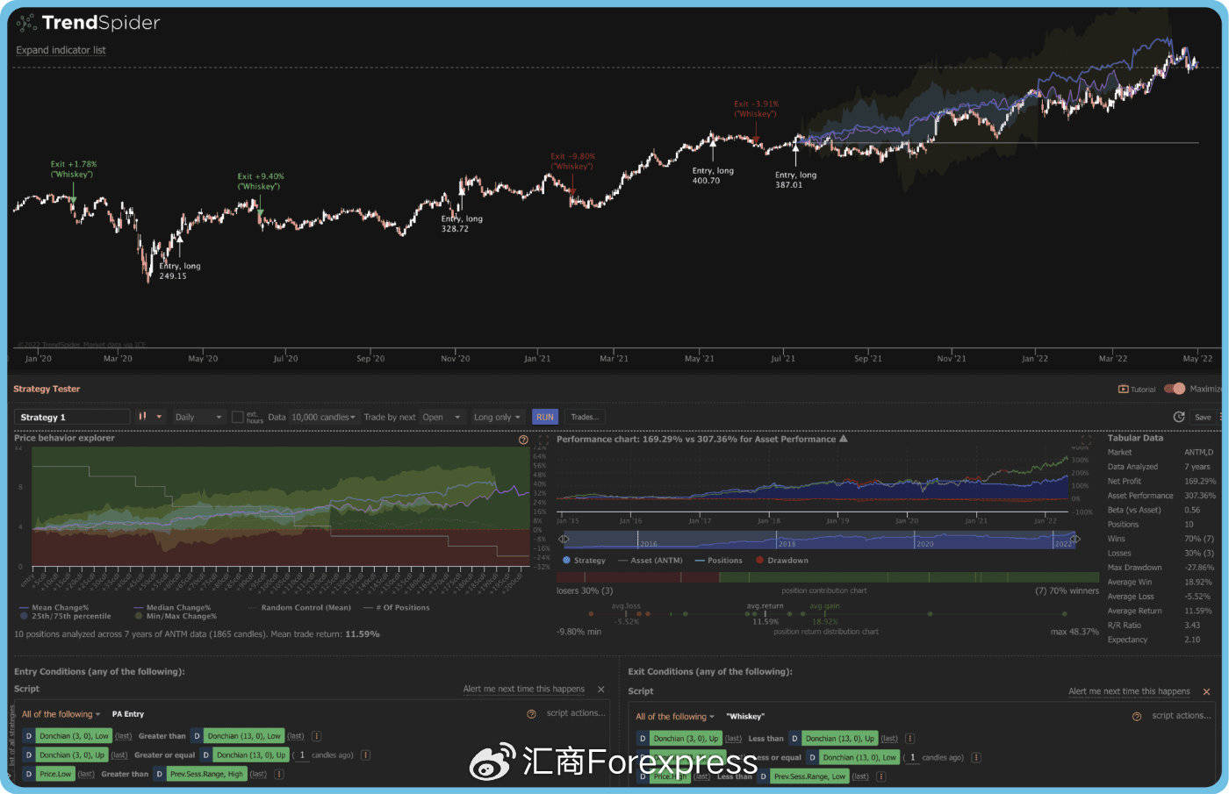Open Exit 'All of the following' dropdown

coord(675,717)
